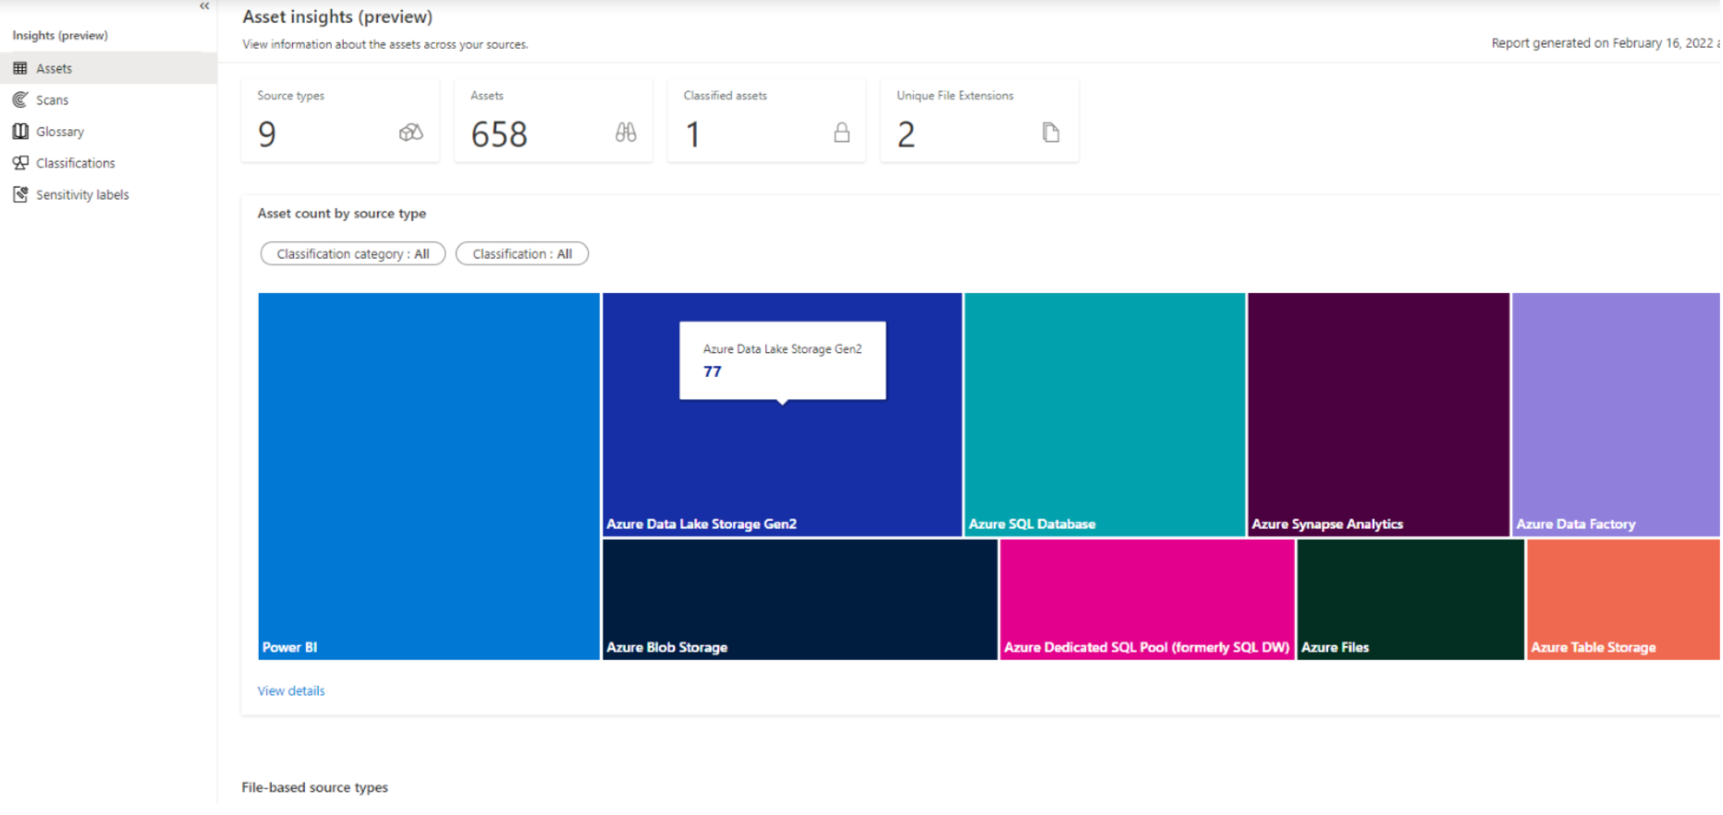Click the Source types card icon
The image size is (1723, 815).
pos(411,133)
